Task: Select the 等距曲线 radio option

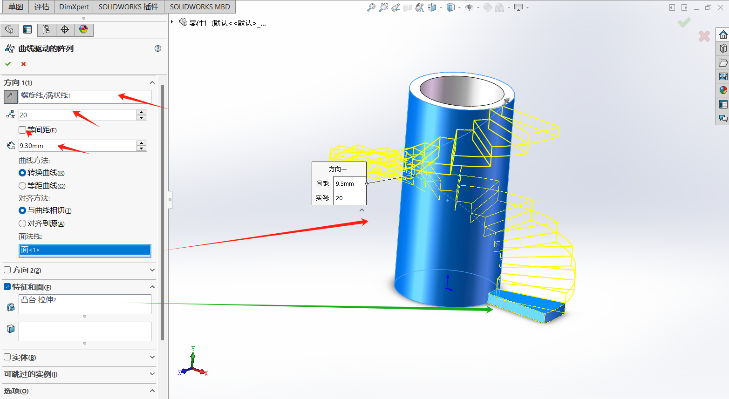Action: 22,186
